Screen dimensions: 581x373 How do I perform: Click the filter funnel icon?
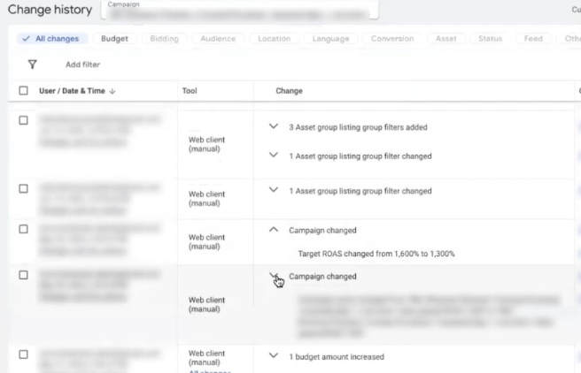click(x=33, y=65)
